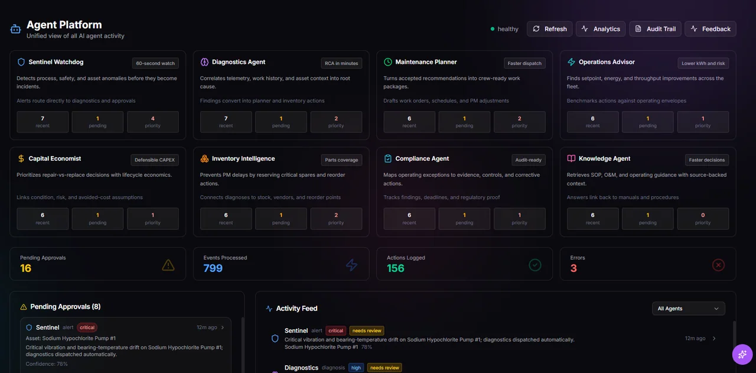Click the Inventory Intelligence boxes icon

coord(204,159)
